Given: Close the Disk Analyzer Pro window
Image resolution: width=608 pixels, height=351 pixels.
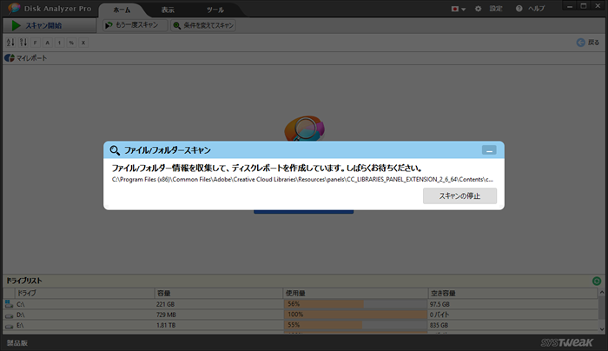Looking at the screenshot, I should point(598,6).
